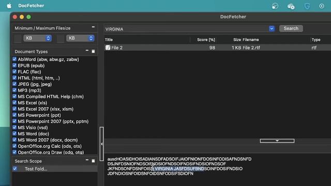Click the rtf type cell

tap(314, 48)
